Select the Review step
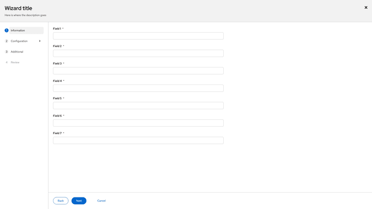372x209 pixels. click(x=15, y=62)
